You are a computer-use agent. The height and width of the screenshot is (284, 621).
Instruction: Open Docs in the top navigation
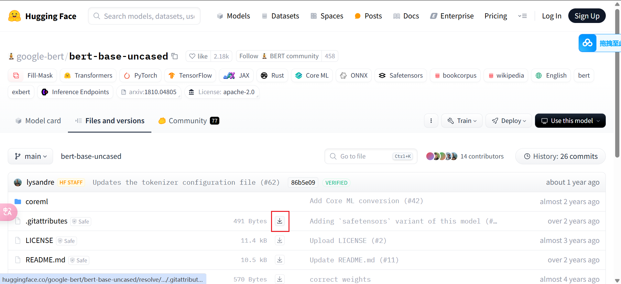point(406,16)
